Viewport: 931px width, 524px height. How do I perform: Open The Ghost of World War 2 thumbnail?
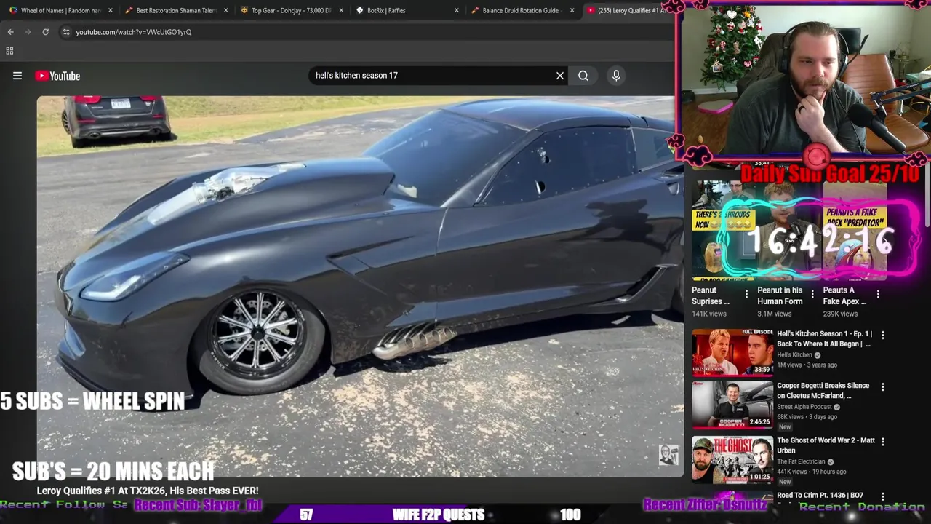(732, 459)
